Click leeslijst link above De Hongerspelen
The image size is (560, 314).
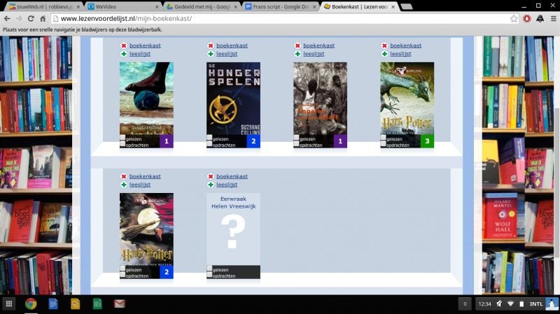[x=227, y=54]
